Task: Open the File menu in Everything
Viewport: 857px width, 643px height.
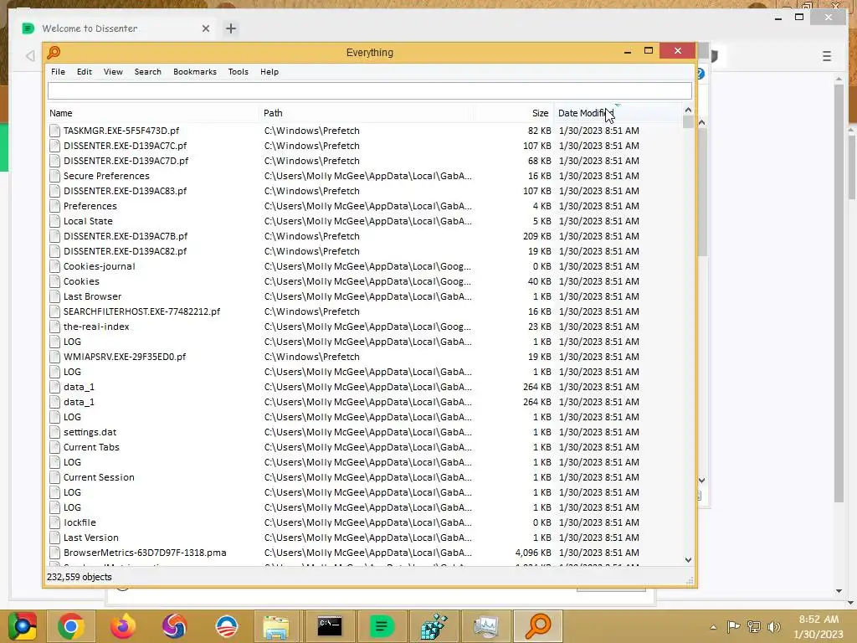Action: (58, 72)
